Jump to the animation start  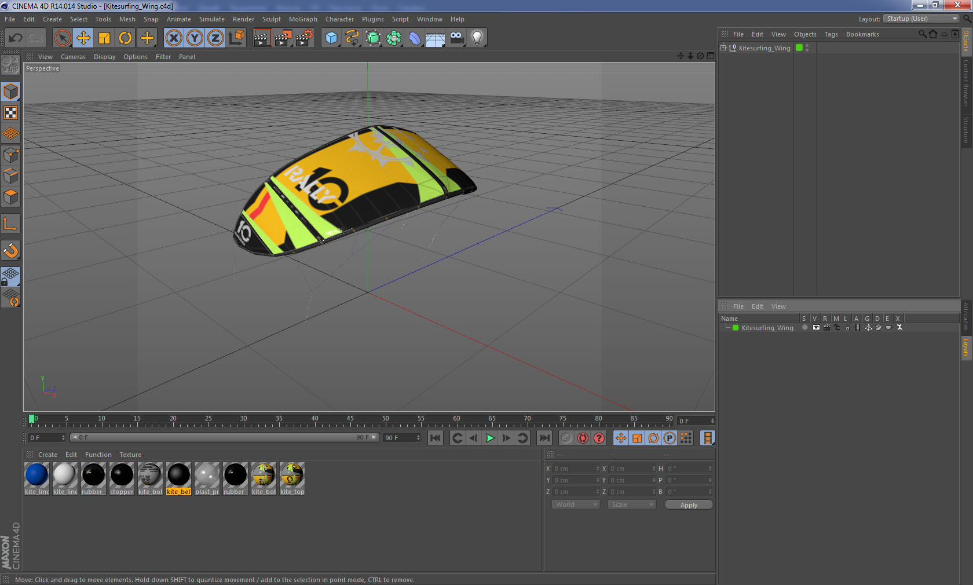[436, 438]
